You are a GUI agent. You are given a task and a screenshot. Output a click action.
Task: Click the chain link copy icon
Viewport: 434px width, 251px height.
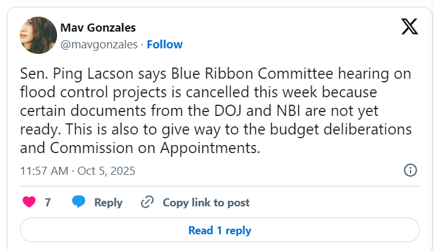coord(147,202)
